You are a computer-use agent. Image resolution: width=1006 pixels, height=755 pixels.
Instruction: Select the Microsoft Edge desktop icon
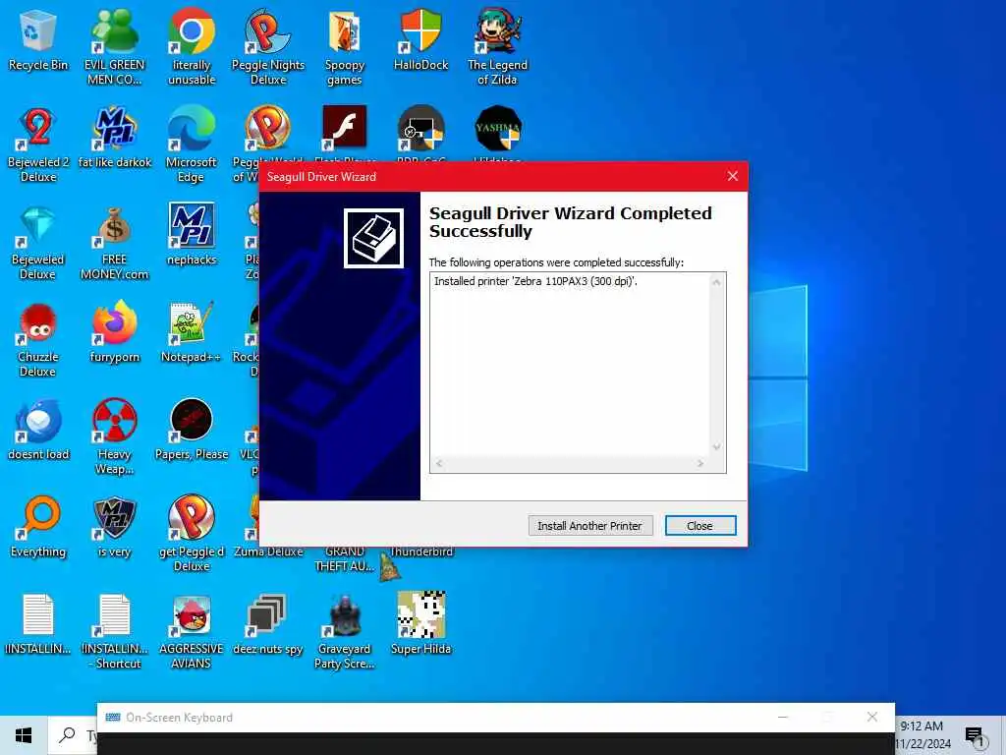(192, 144)
